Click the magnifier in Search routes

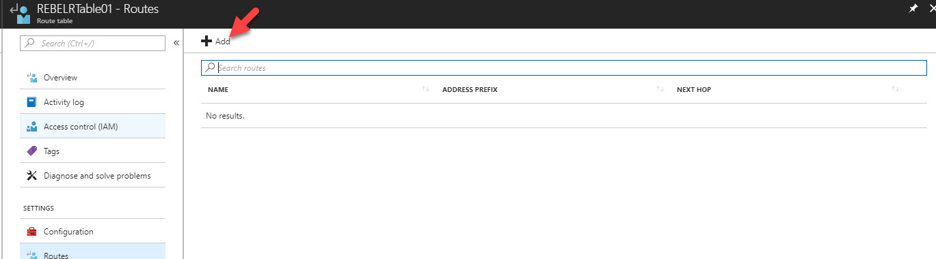211,68
